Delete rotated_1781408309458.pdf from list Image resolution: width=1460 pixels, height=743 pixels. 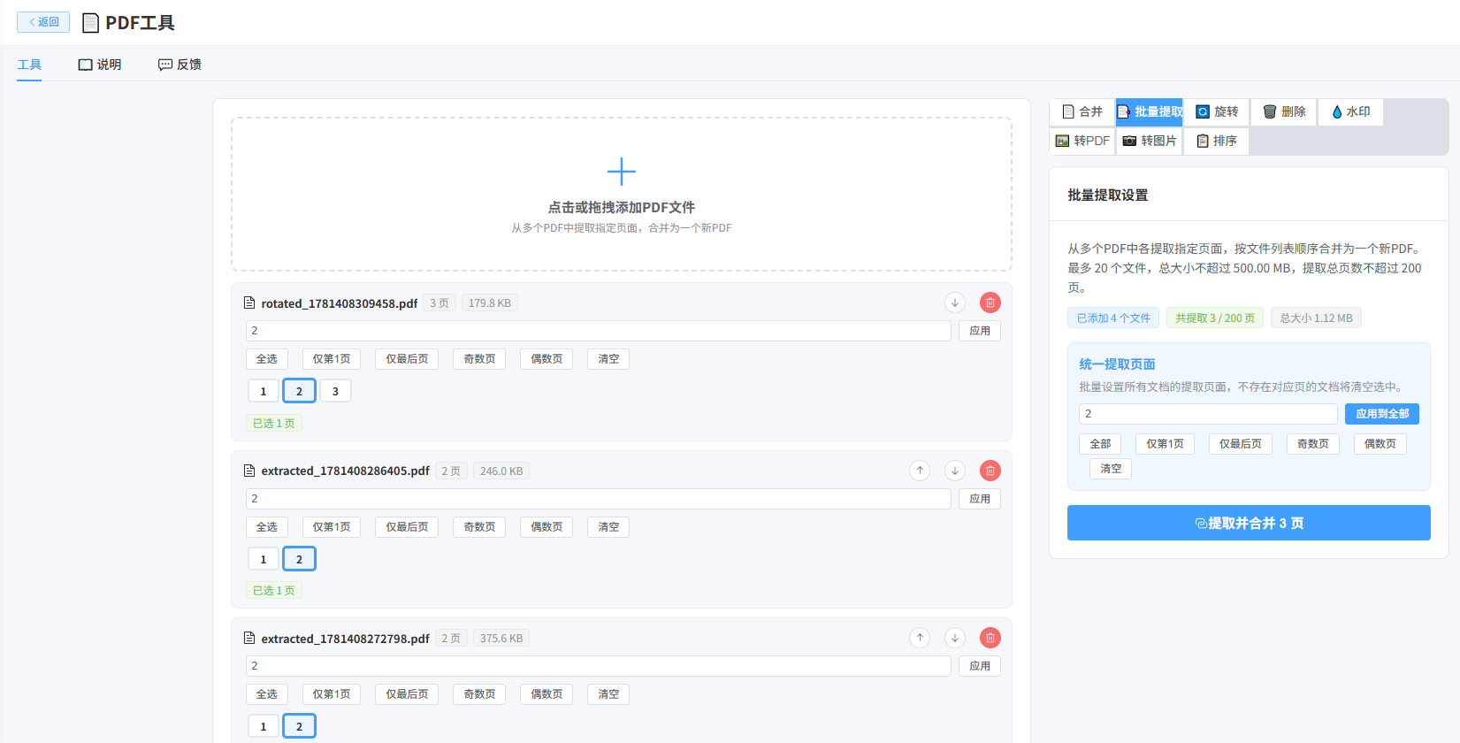990,303
